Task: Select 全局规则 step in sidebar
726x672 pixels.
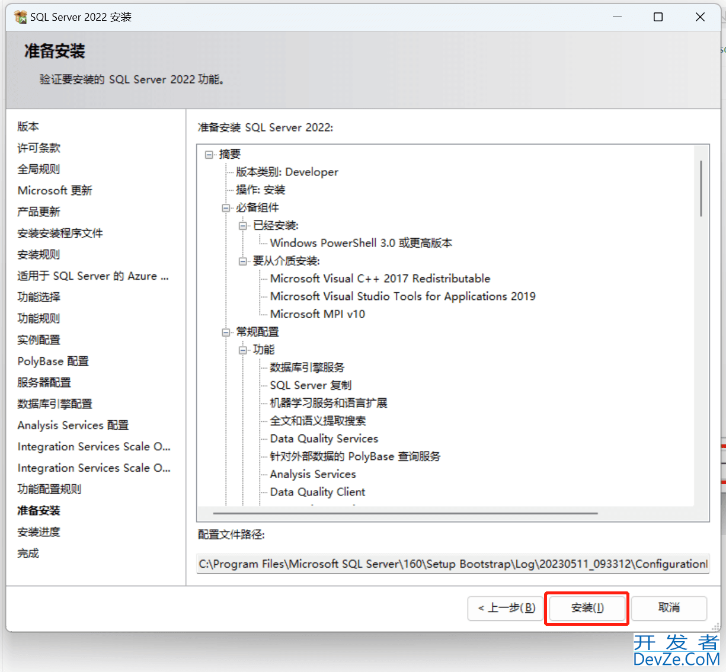Action: click(x=39, y=169)
